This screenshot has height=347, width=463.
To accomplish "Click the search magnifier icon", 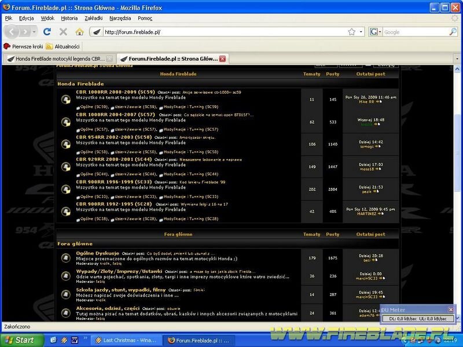I will [454, 32].
